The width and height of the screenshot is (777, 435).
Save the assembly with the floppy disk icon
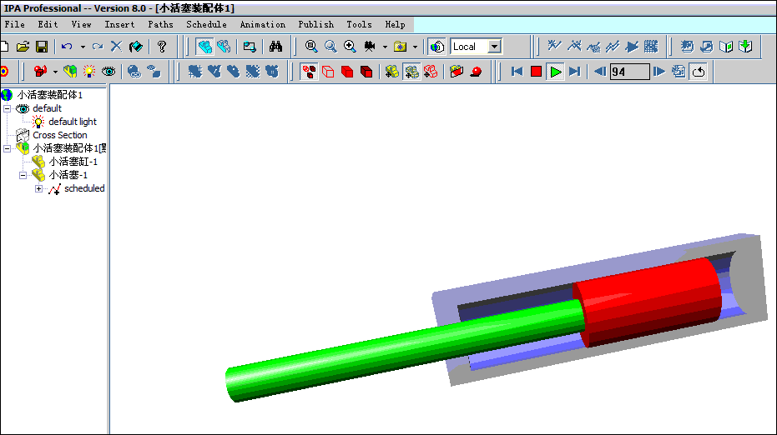coord(42,47)
